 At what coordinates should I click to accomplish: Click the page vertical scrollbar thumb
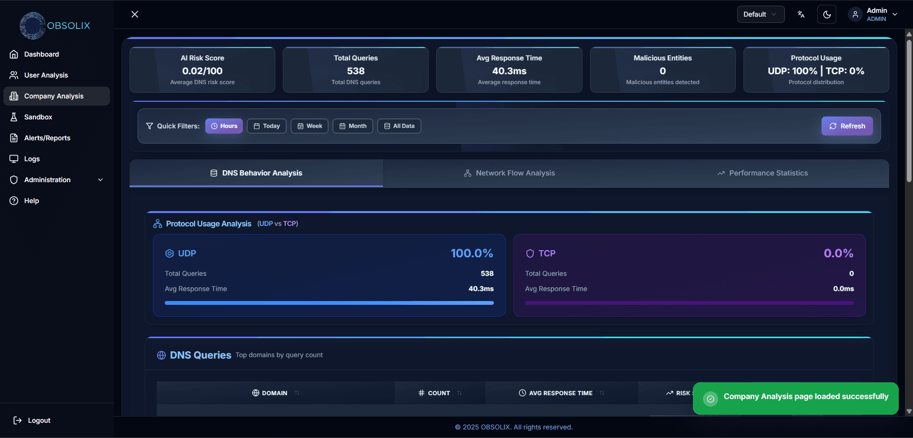(x=909, y=110)
